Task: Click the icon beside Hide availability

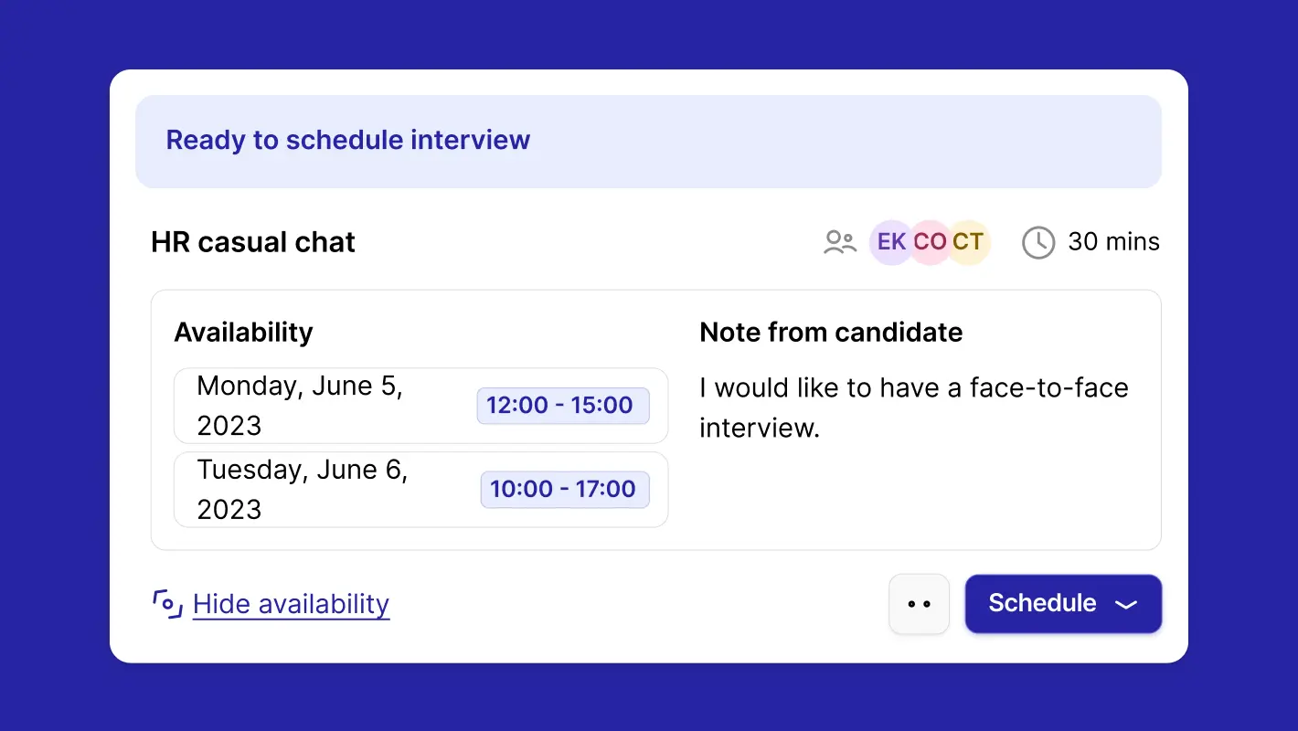Action: 167,604
